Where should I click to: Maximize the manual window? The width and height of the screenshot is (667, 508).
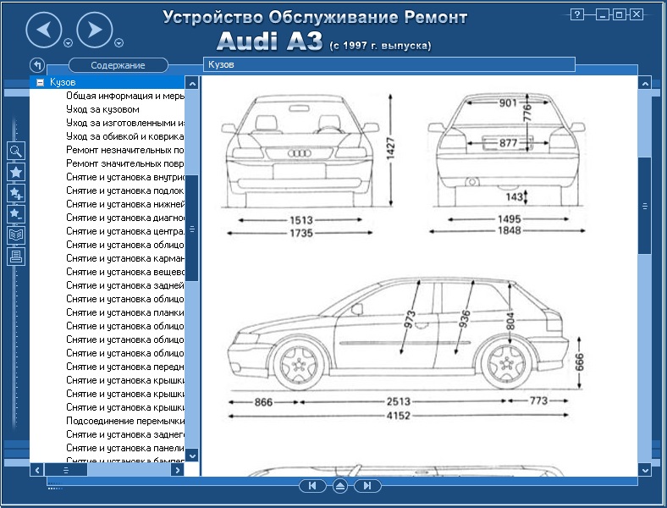click(620, 14)
